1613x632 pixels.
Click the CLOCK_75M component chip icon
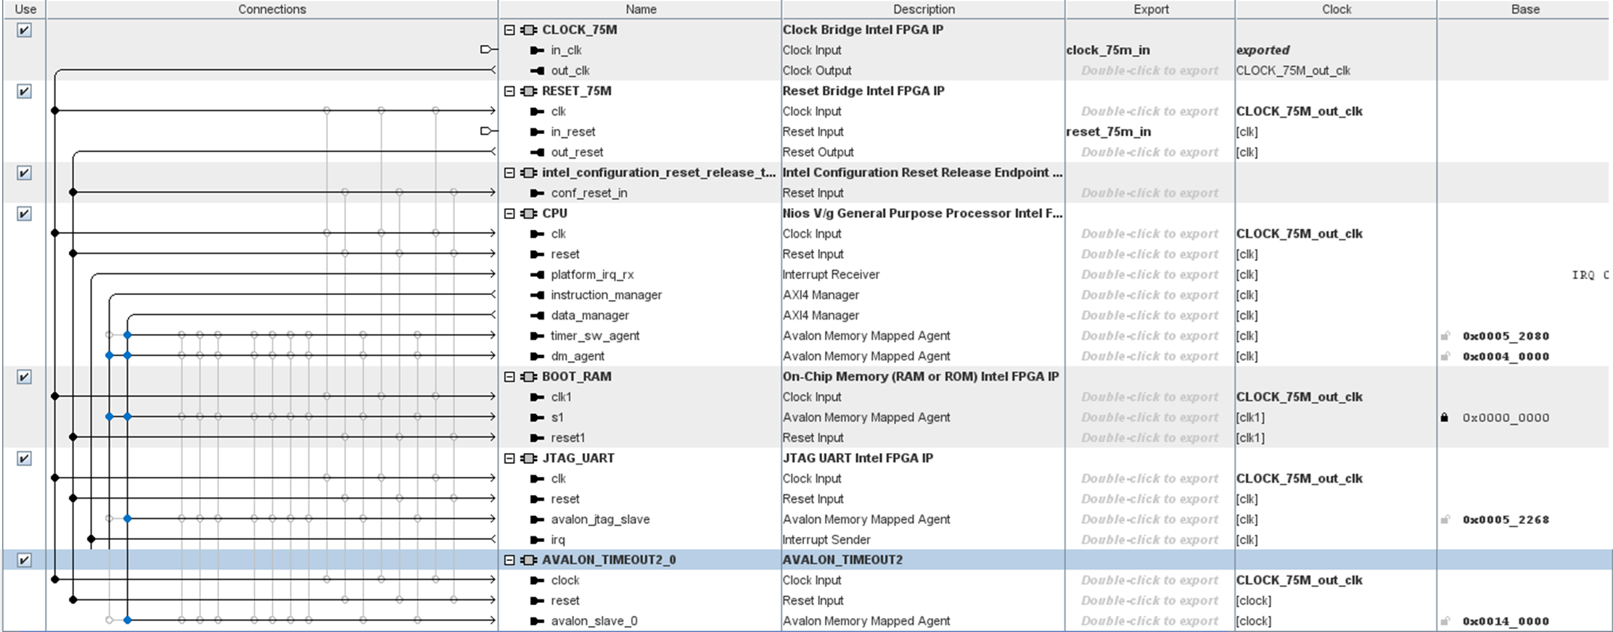(x=530, y=30)
